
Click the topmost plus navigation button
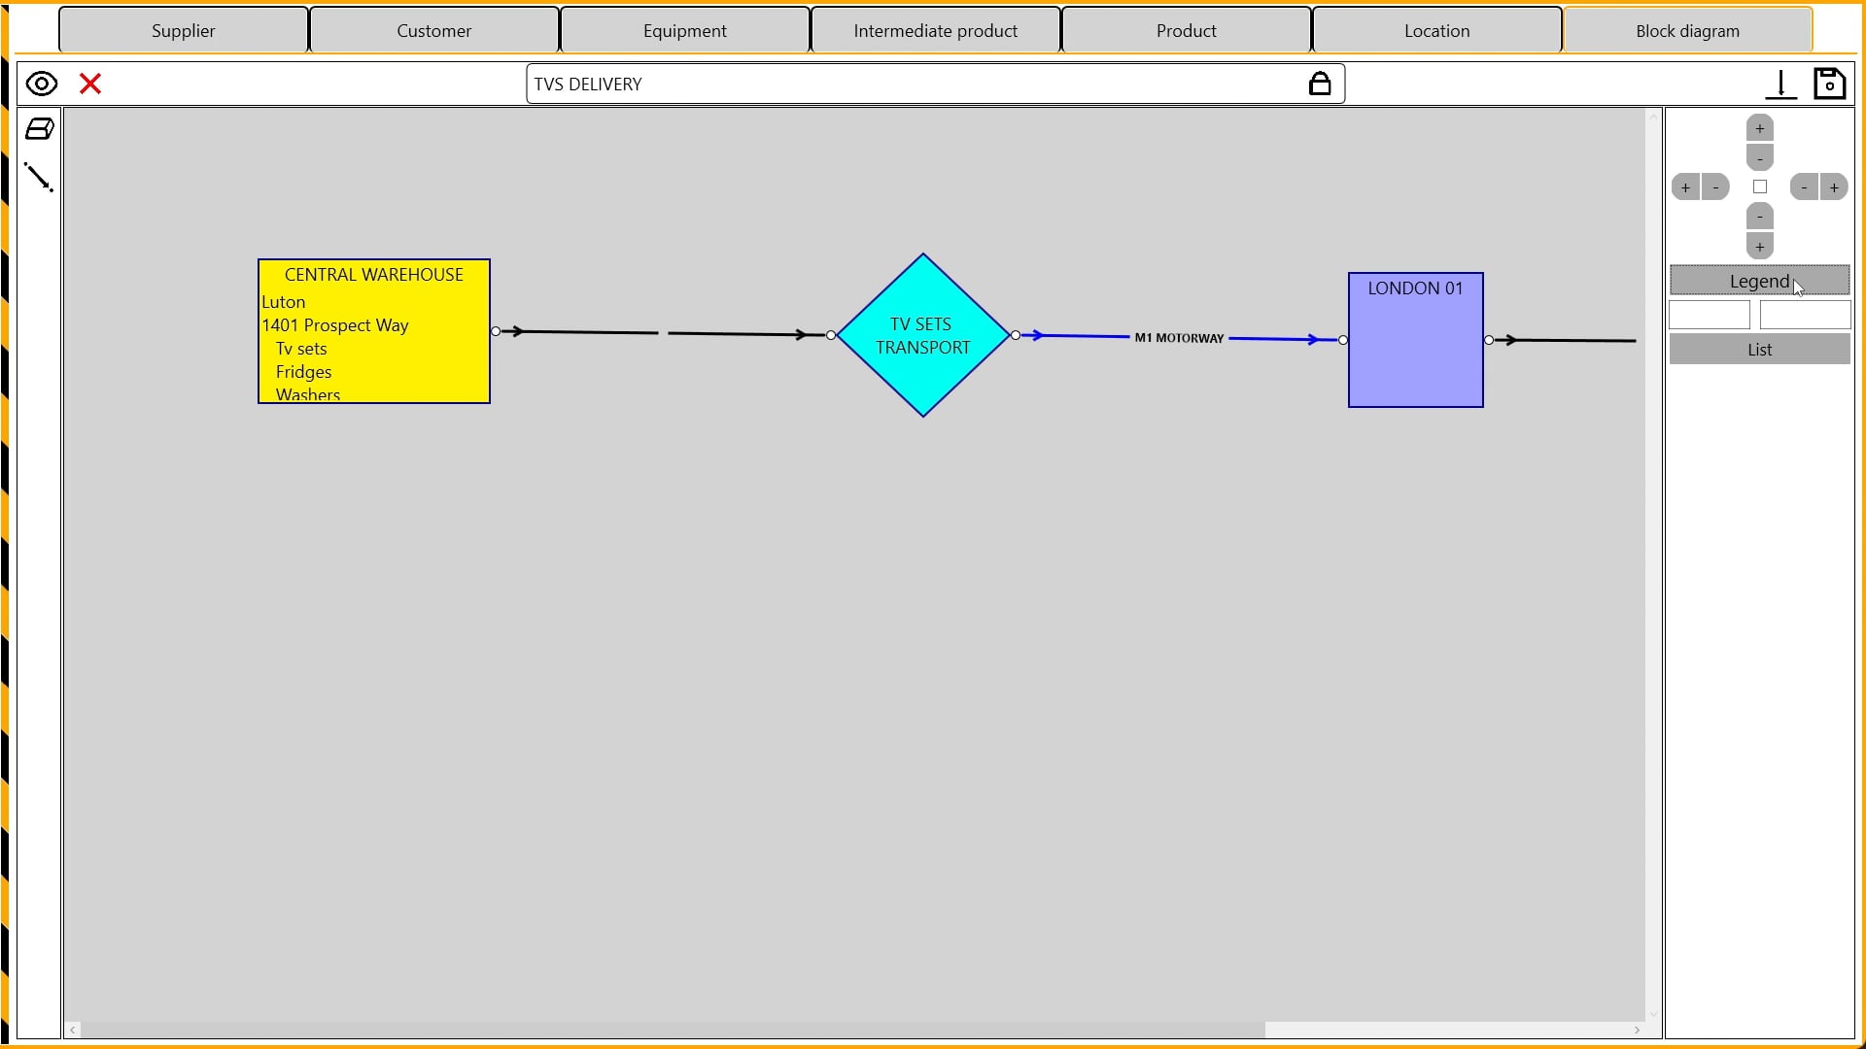[1759, 128]
